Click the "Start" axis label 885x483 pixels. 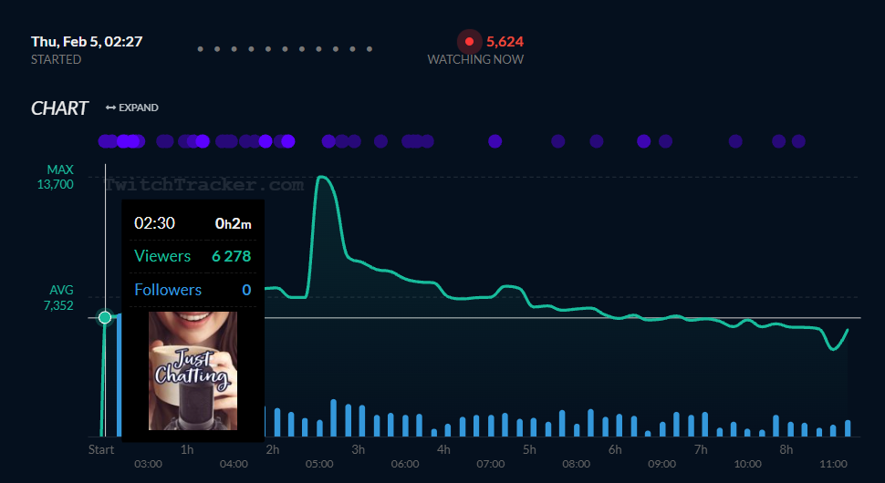(x=101, y=450)
